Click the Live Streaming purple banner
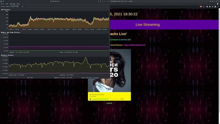Viewport: 220px width, 124px height. click(148, 25)
